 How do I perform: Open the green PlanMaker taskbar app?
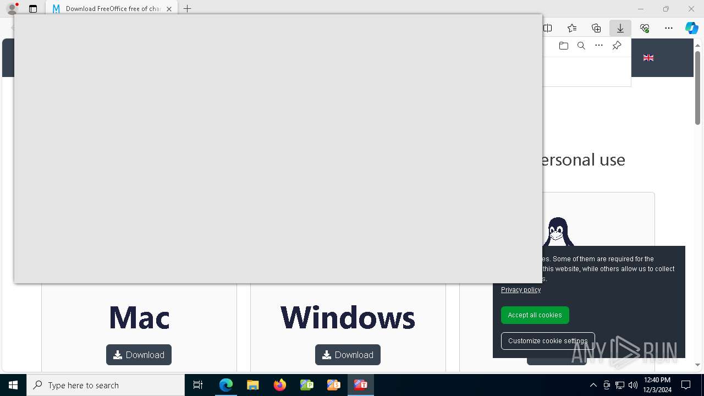pyautogui.click(x=307, y=385)
